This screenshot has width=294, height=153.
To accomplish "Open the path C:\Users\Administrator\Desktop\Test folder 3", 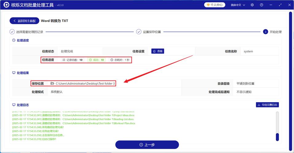I will tap(85, 84).
